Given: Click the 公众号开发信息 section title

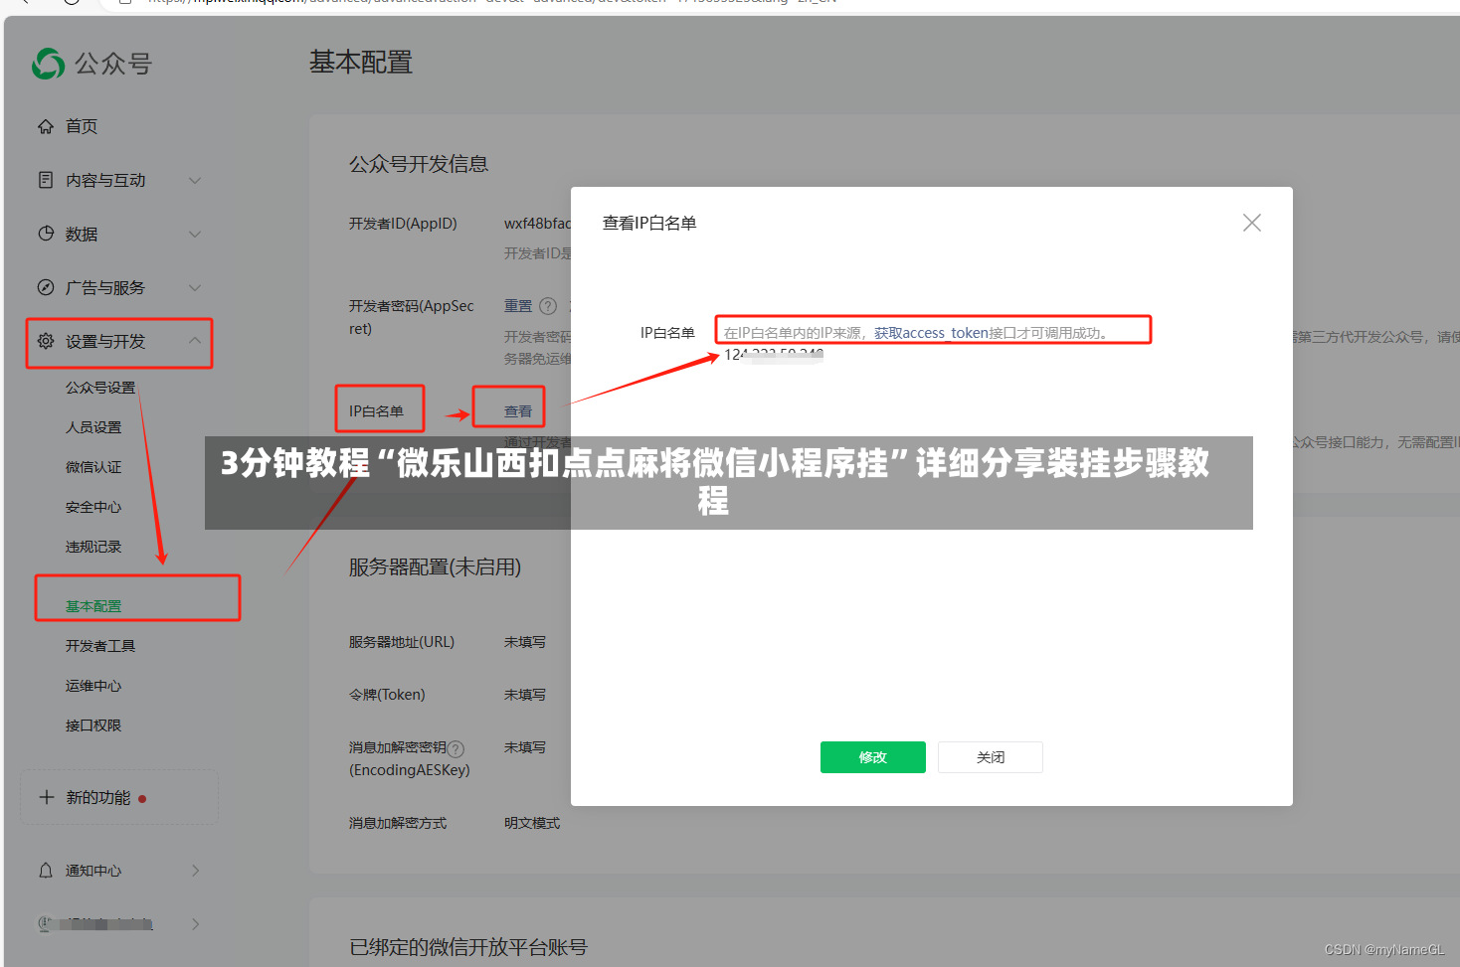Looking at the screenshot, I should [x=419, y=164].
